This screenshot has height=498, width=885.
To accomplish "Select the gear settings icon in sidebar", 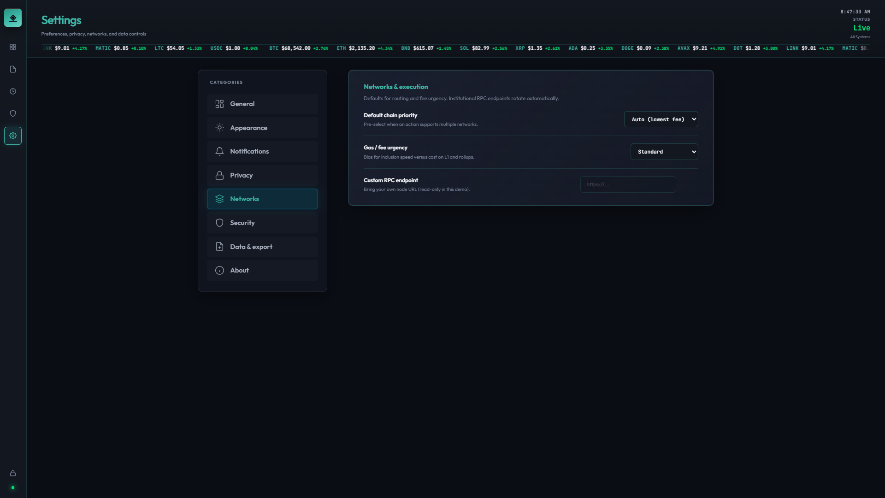I will click(12, 135).
